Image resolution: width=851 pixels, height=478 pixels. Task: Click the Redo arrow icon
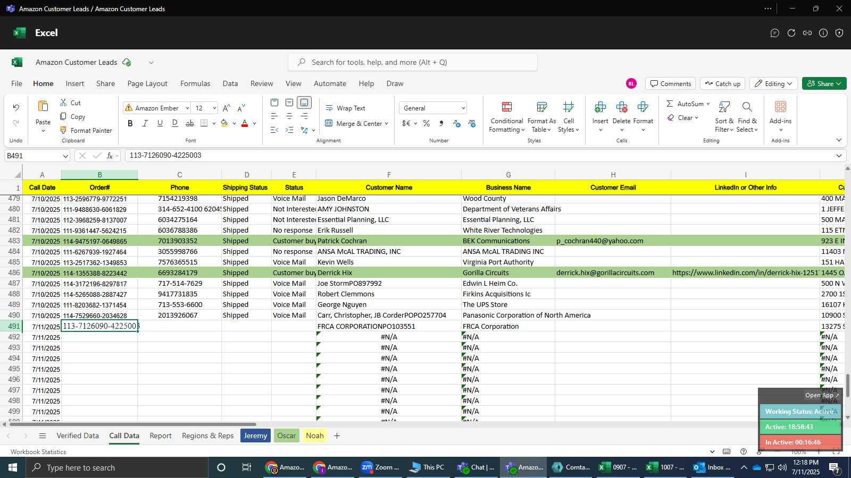pos(16,123)
